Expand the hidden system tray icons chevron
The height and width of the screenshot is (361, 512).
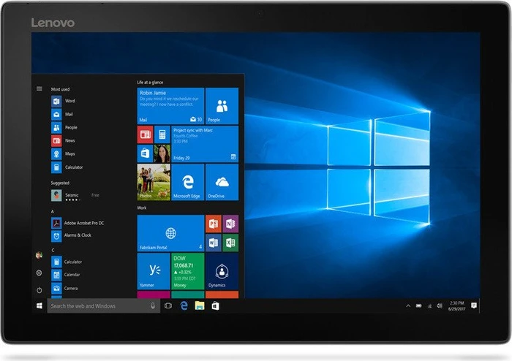(x=408, y=306)
